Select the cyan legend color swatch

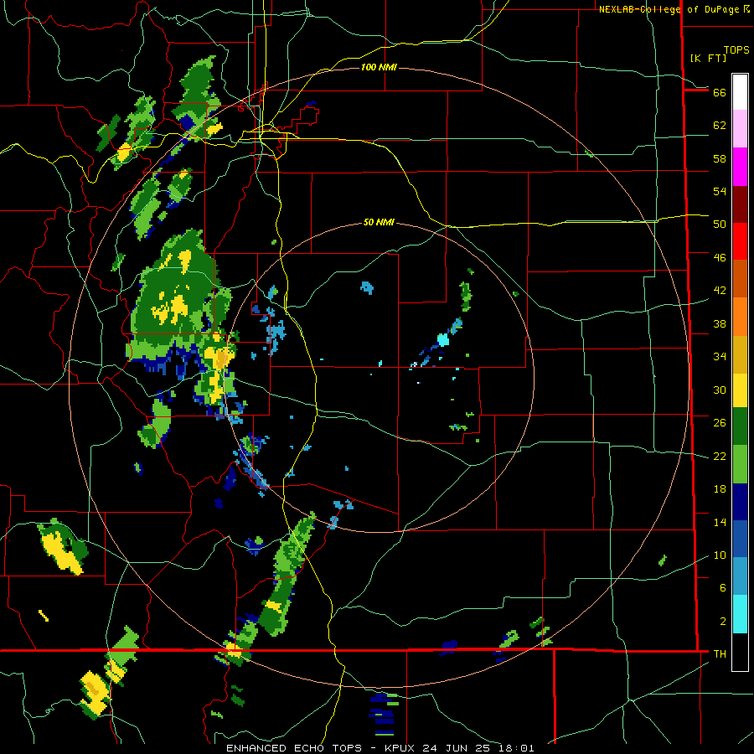point(740,615)
